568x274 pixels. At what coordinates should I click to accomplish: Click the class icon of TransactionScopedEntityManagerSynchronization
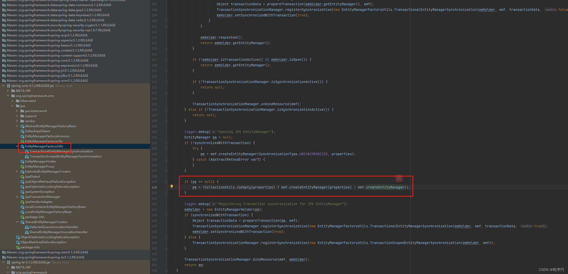click(x=27, y=156)
